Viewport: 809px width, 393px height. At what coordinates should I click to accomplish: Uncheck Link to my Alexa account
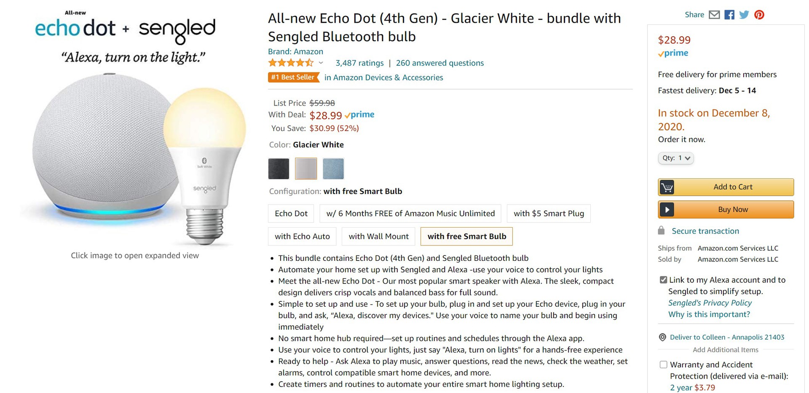coord(663,280)
